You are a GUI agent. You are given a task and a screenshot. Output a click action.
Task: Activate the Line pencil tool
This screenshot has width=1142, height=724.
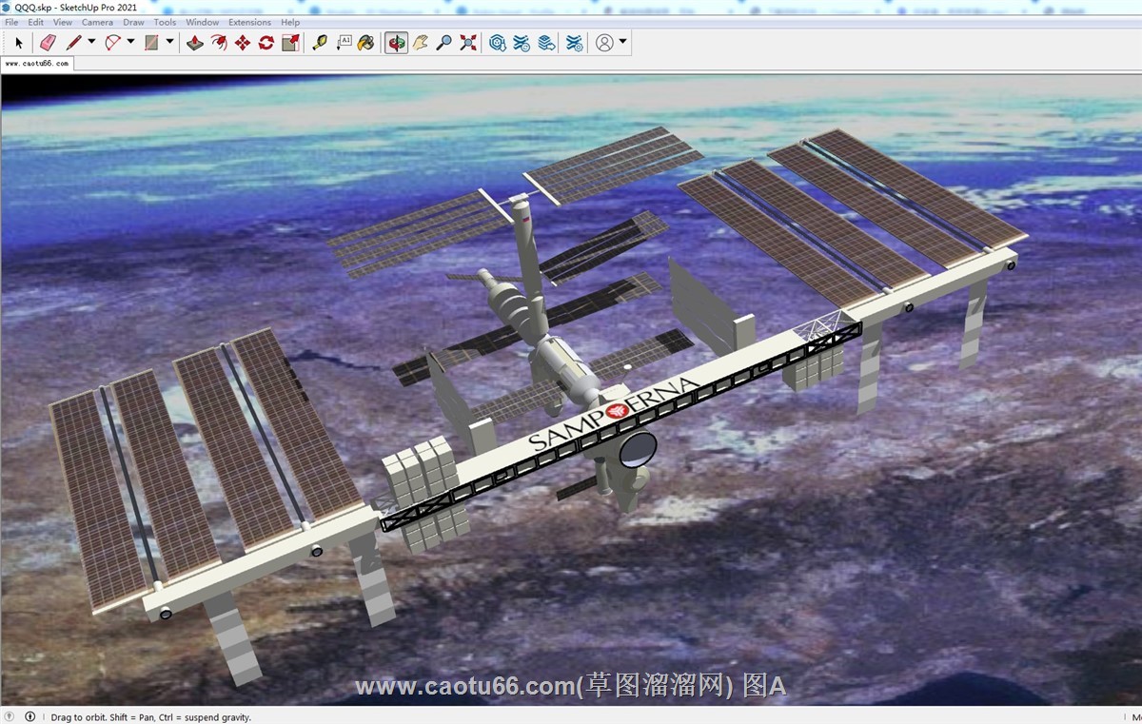(x=73, y=43)
